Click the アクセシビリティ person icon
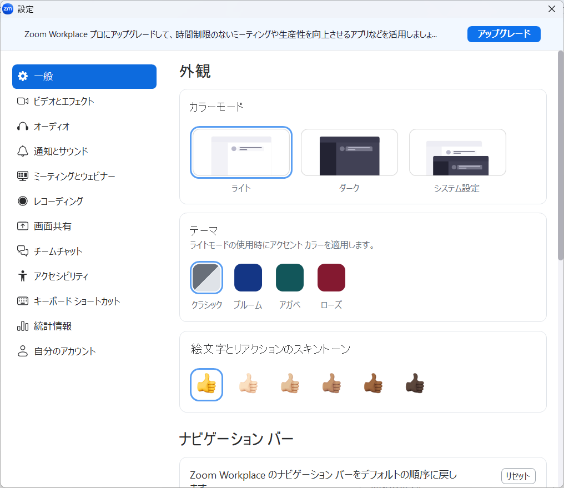564x488 pixels. [23, 276]
